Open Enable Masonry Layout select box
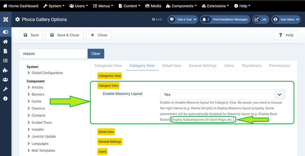Screen dimensions: 305x156 [x=222, y=95]
